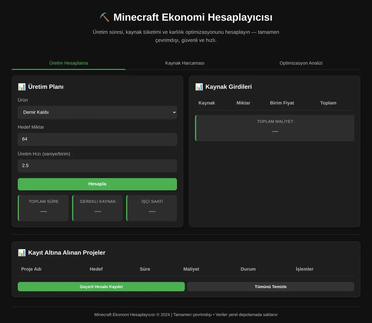Click the İşlemler column header
This screenshot has width=372, height=323.
305,269
